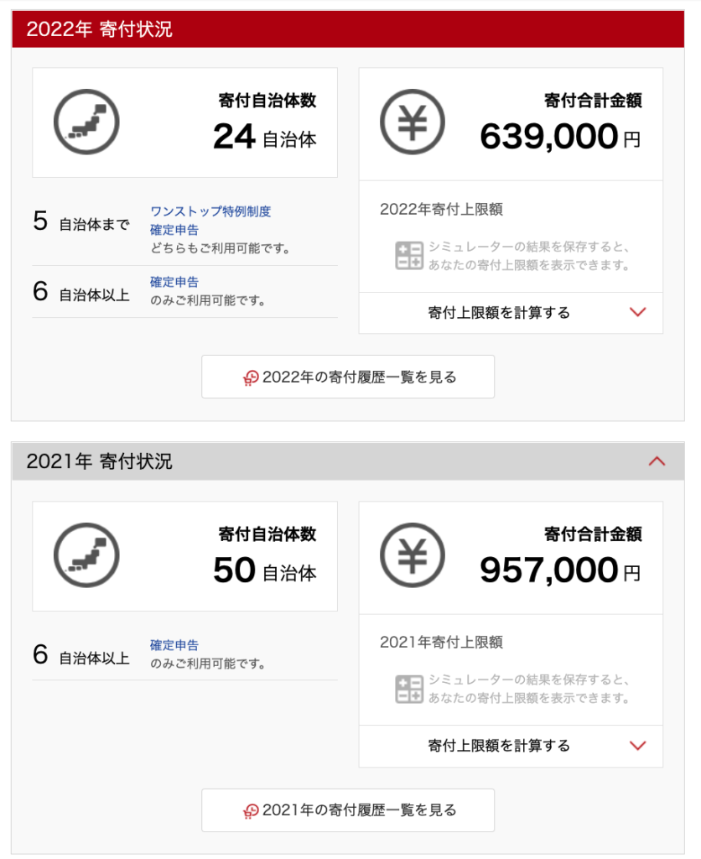Click the 2021年 寄付状況 gray header bar

point(348,461)
